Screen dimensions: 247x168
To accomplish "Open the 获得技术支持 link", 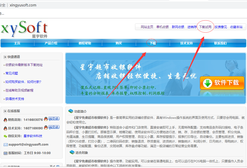I will pos(15,99).
